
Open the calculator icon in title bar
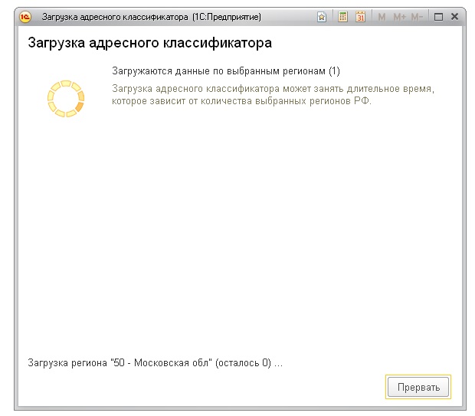tap(342, 17)
